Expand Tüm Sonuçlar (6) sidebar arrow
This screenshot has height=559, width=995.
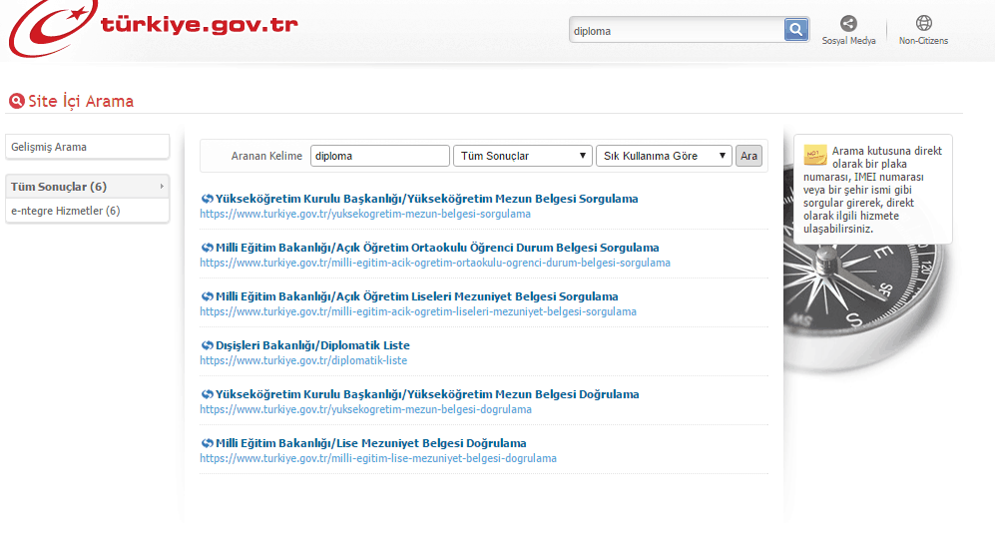[x=161, y=187]
